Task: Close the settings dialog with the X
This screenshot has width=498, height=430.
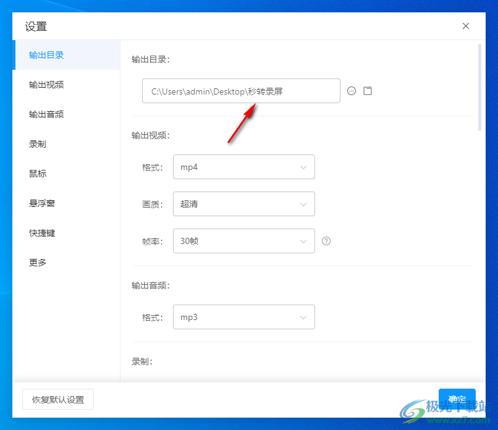Action: pos(466,26)
